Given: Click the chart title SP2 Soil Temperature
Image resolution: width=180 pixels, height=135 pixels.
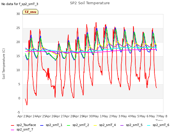Looking at the screenshot, I should pyautogui.click(x=90, y=3).
